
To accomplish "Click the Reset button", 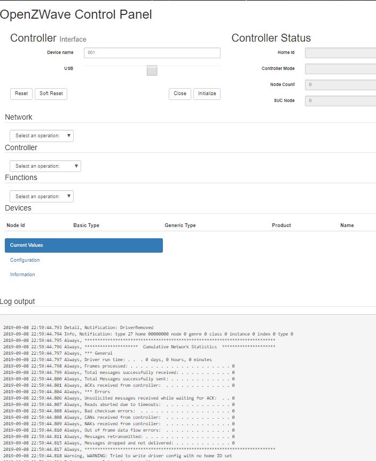I will tap(21, 94).
